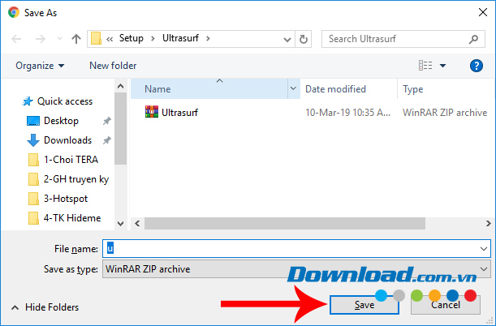The image size is (496, 326).
Task: Open the view options dropdown arrow
Action: point(443,66)
